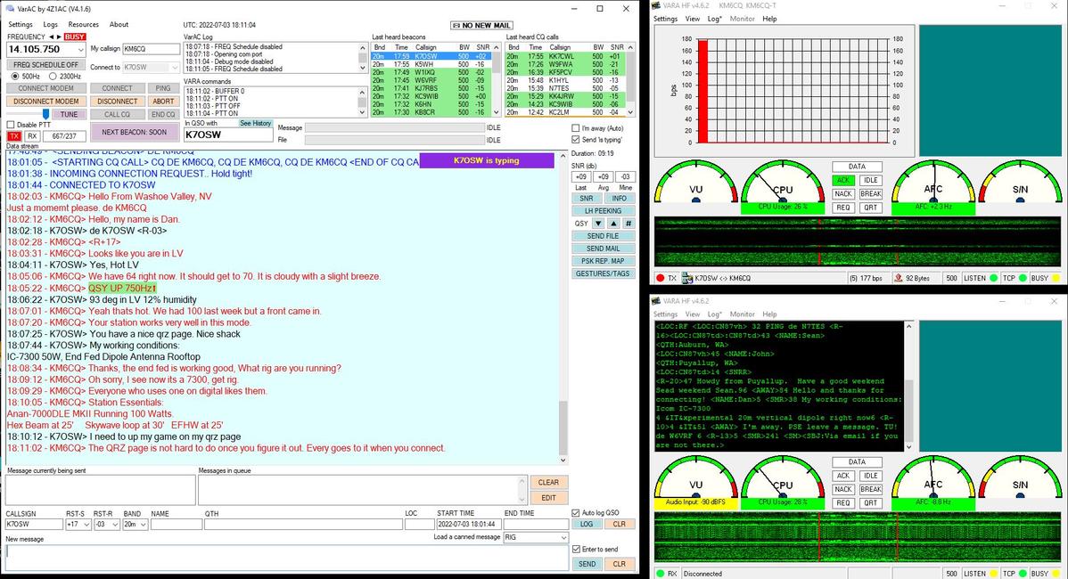Click TCP indicator in lower VARA HF window
Screen dimensions: 1068x579
click(1023, 574)
